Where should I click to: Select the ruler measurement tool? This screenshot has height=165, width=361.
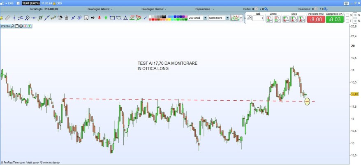coord(7,18)
